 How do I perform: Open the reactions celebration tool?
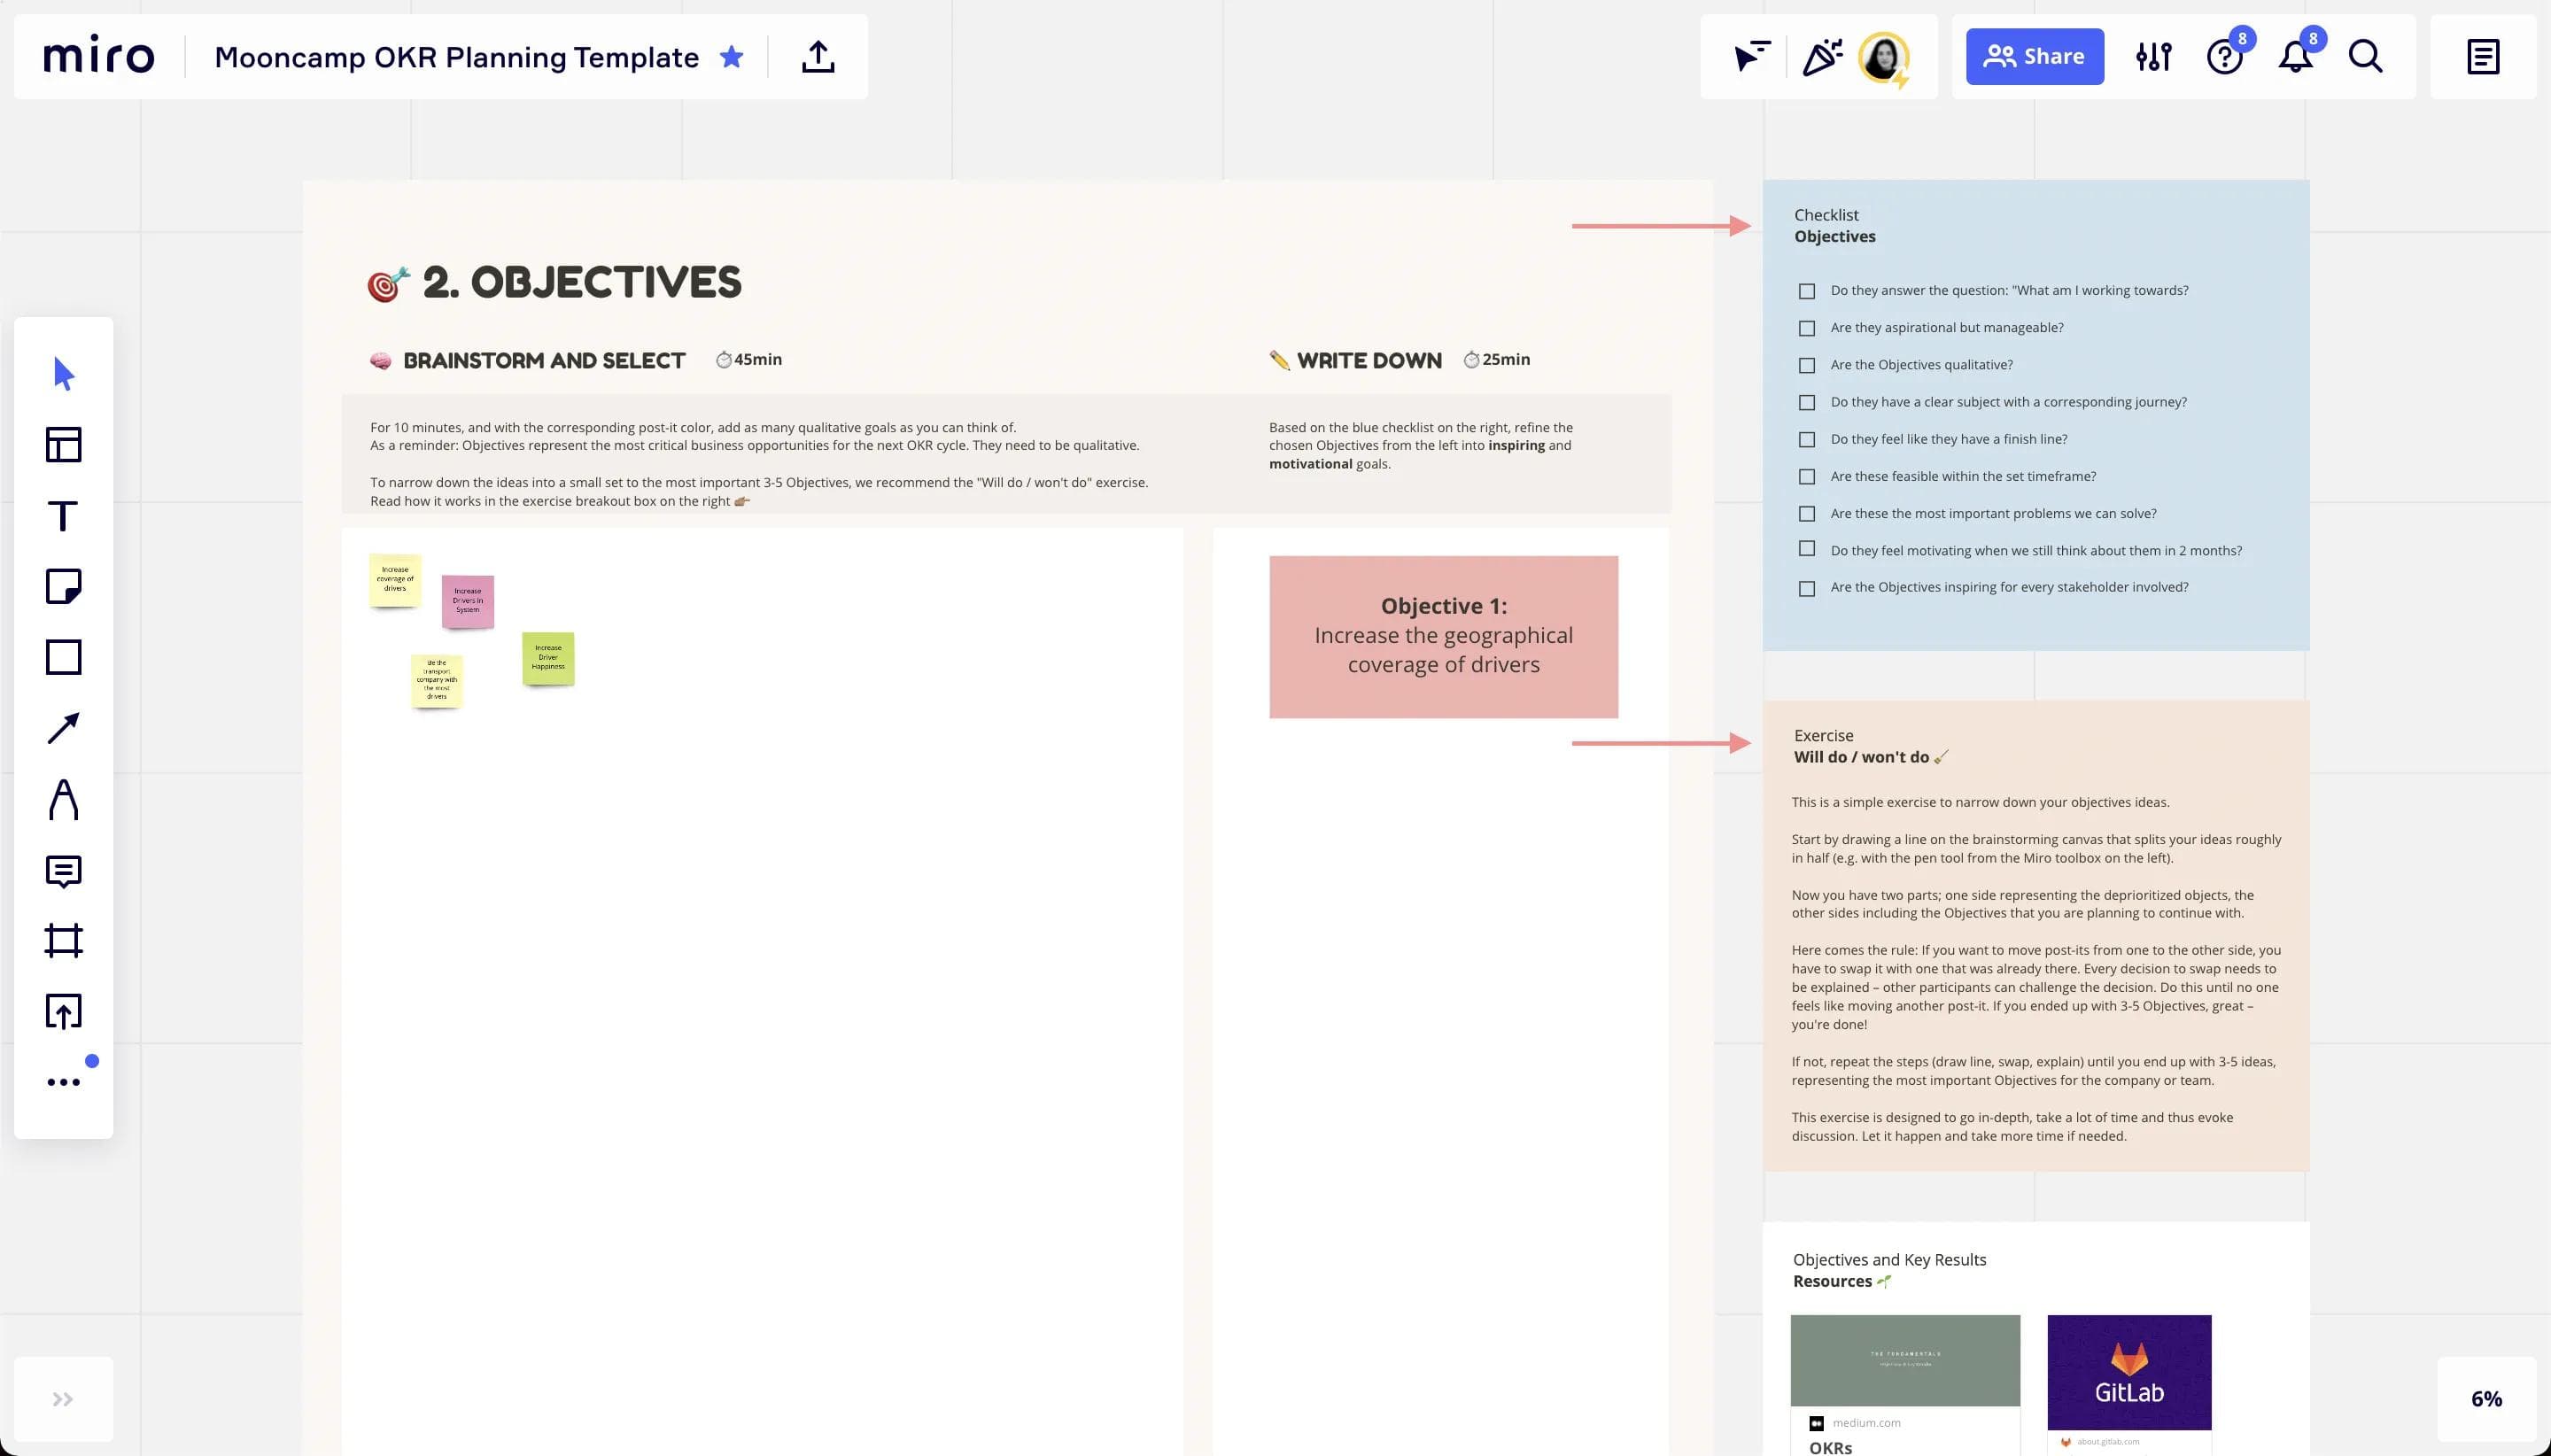[x=1821, y=56]
